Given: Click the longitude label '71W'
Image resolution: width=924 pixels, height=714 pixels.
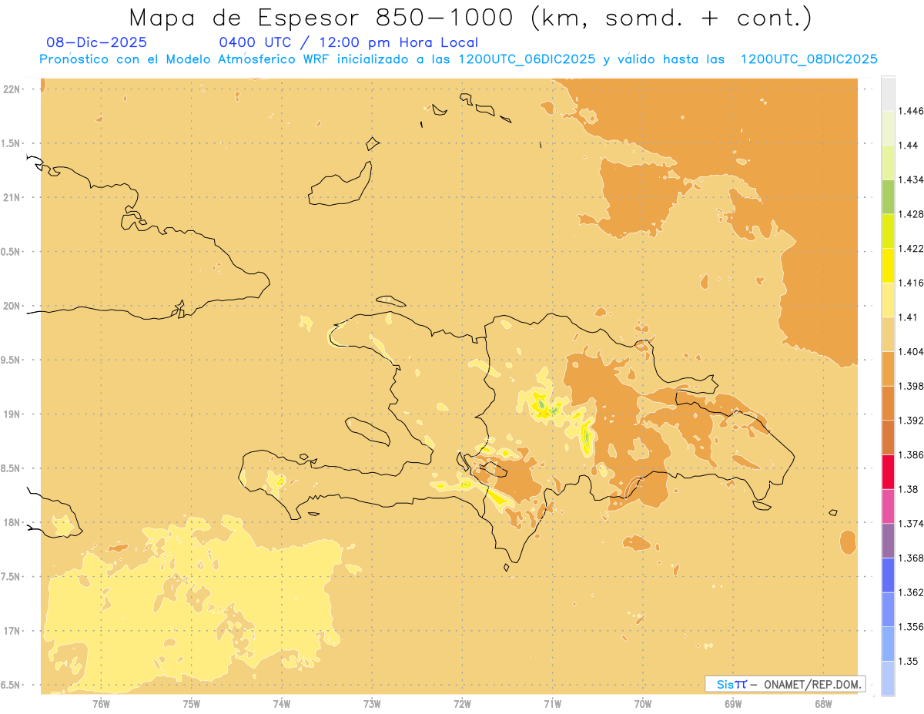Looking at the screenshot, I should tap(552, 703).
